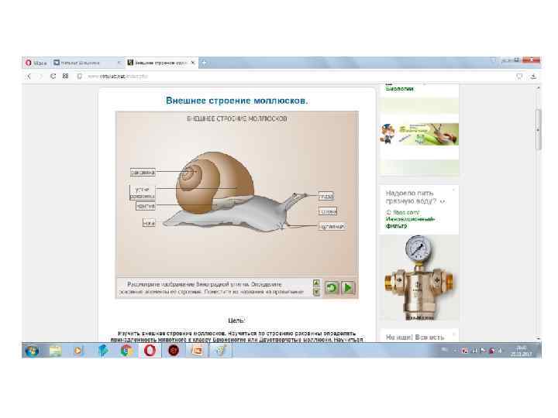Open Opera taskbar icon
Viewport: 558px width, 418px height.
pyautogui.click(x=150, y=351)
